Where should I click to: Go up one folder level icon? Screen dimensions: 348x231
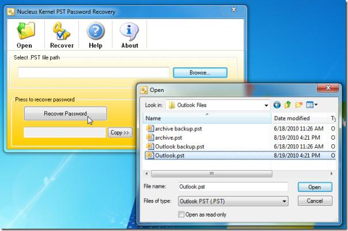pyautogui.click(x=288, y=105)
